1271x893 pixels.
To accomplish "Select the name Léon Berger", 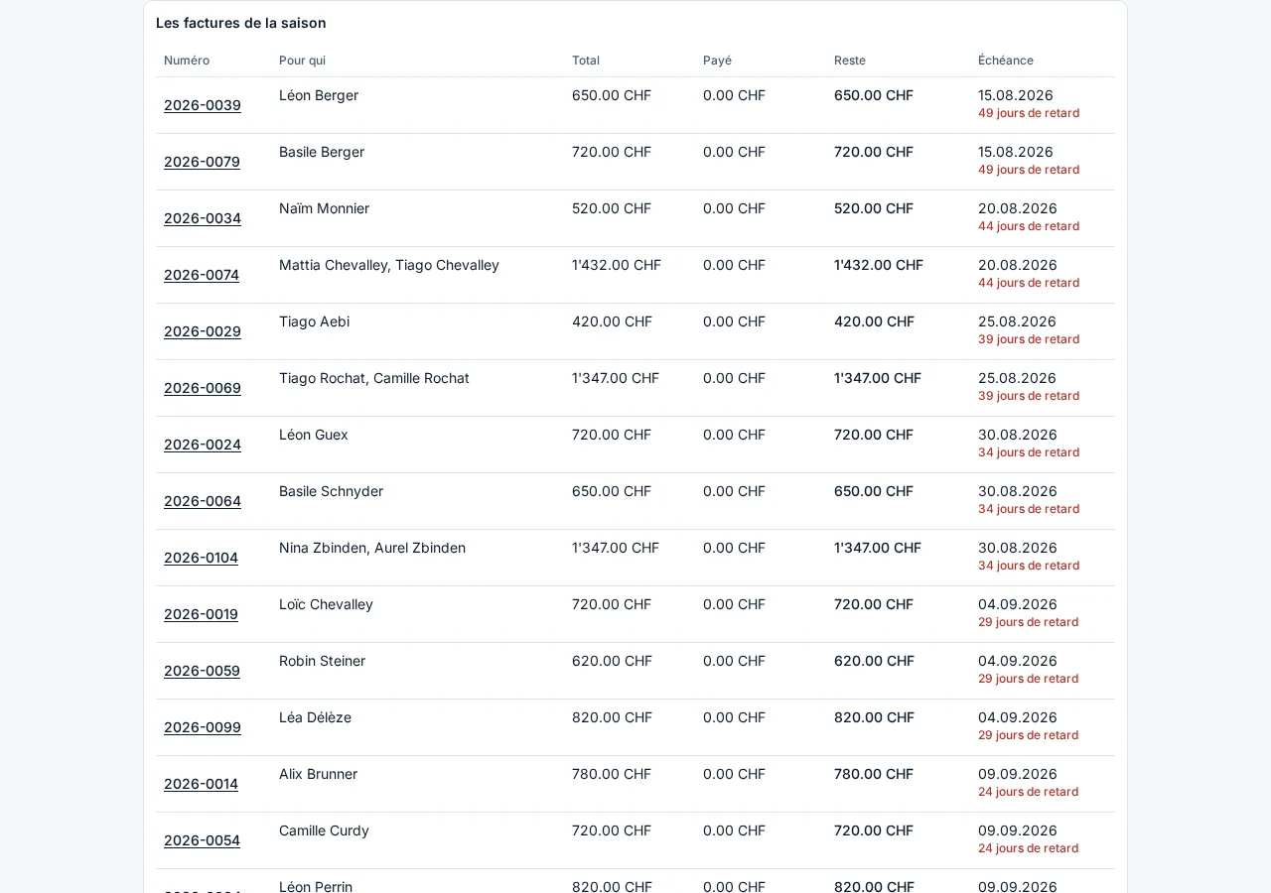I will (319, 95).
